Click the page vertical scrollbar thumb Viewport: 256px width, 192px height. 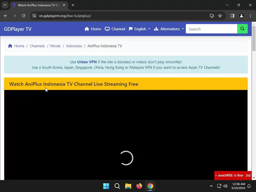point(254,38)
